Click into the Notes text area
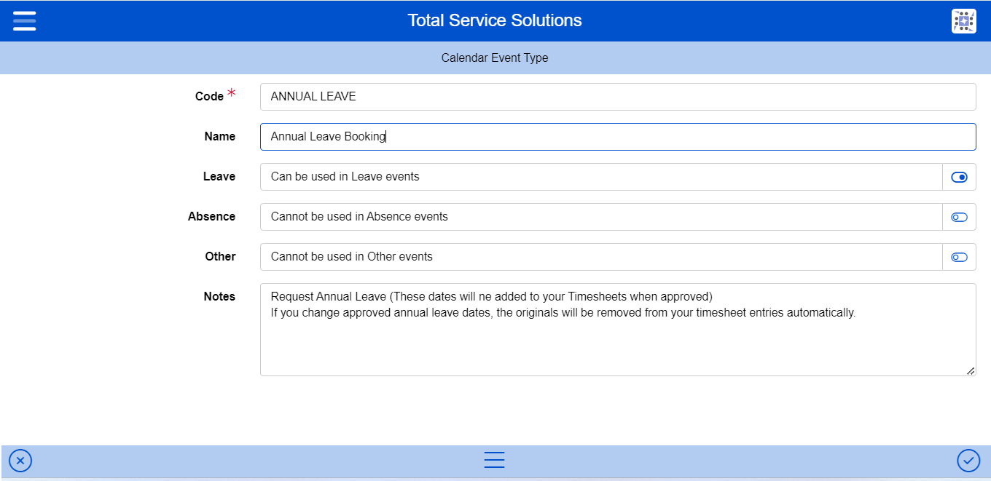Image resolution: width=991 pixels, height=481 pixels. click(x=618, y=330)
